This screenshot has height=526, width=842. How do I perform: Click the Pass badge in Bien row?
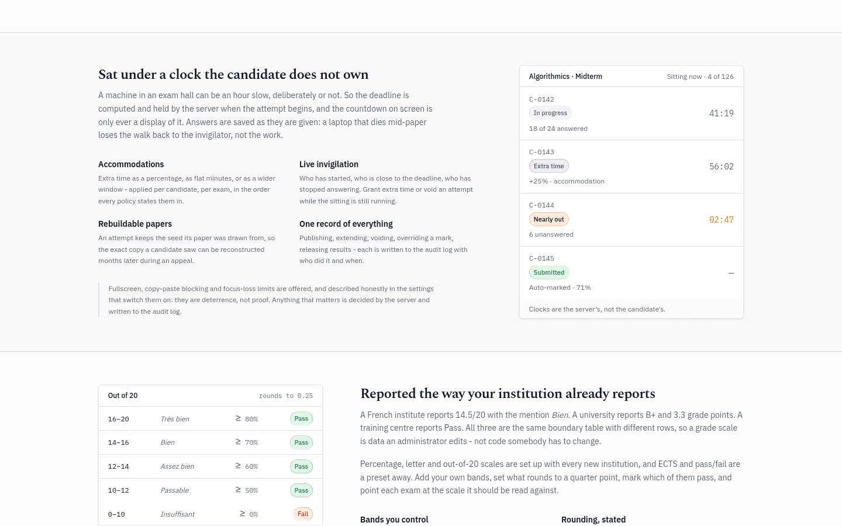click(x=301, y=442)
